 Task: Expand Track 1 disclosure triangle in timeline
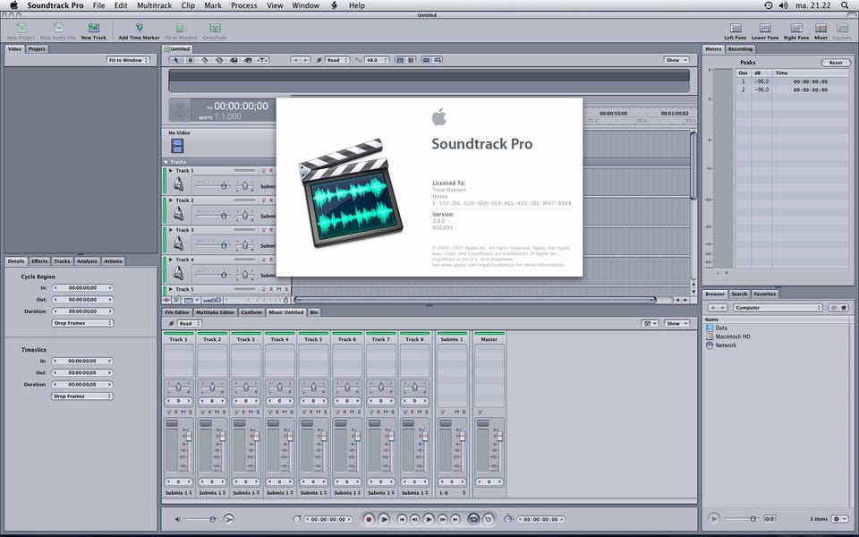point(170,170)
